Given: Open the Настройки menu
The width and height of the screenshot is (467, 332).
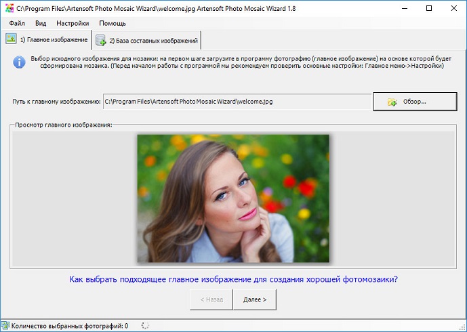Looking at the screenshot, I should [73, 23].
